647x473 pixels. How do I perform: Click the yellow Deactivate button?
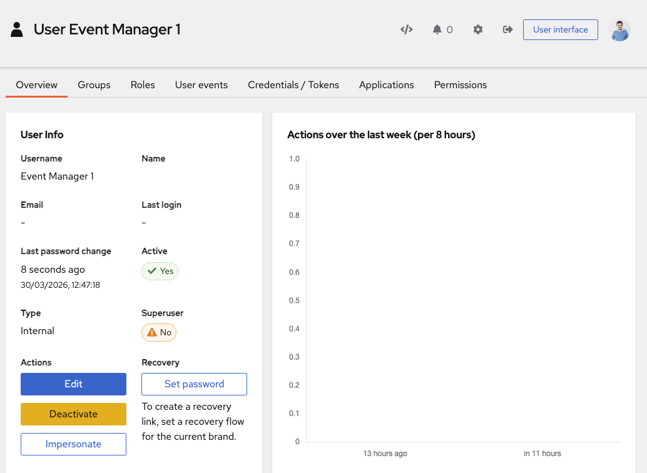click(x=73, y=414)
